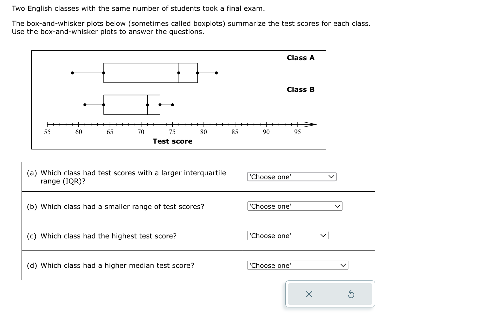This screenshot has height=329, width=480.
Task: Click the chevron on question (d) dropdown
Action: [343, 265]
